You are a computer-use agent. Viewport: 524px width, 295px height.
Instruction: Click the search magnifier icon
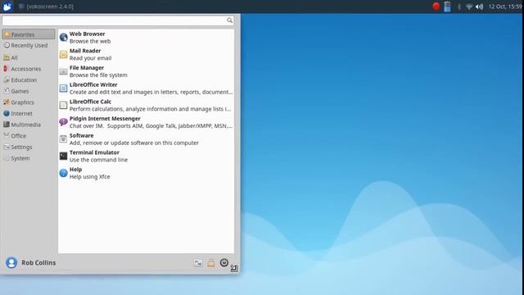coord(229,20)
